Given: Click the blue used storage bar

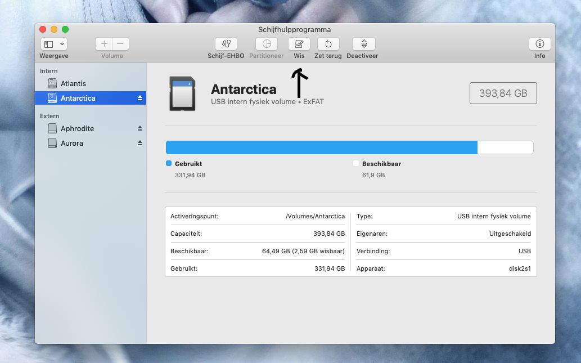Looking at the screenshot, I should 321,147.
